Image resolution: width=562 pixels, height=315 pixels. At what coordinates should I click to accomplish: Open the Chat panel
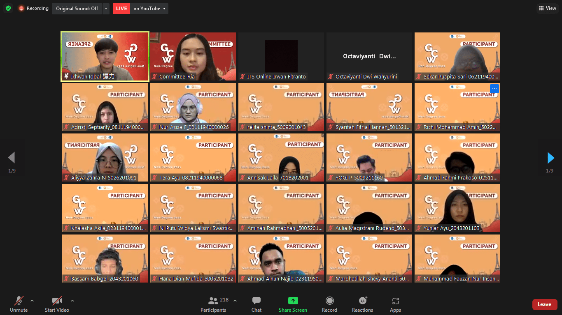coord(256,304)
